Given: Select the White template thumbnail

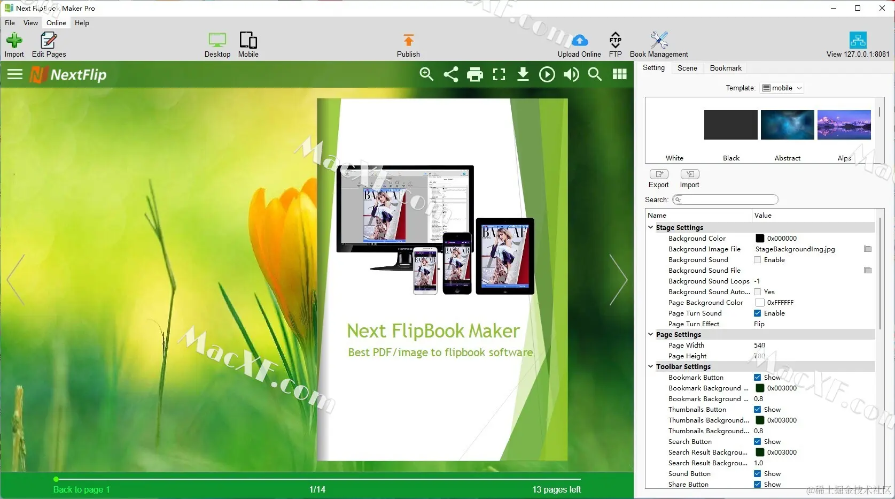Looking at the screenshot, I should pos(674,125).
